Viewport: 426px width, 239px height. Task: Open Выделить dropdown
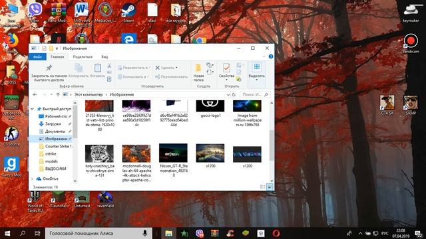point(256,80)
